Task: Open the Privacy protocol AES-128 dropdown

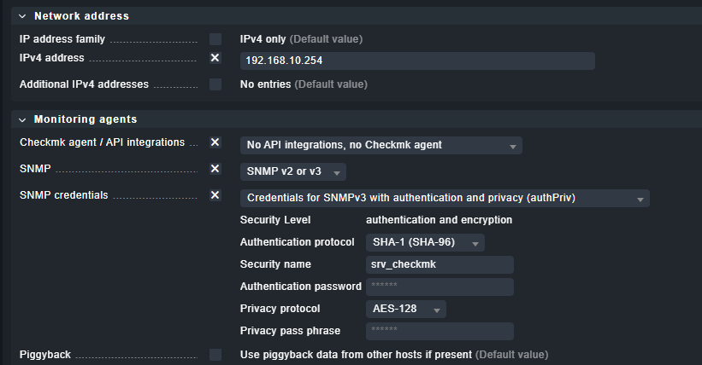Action: coord(405,309)
